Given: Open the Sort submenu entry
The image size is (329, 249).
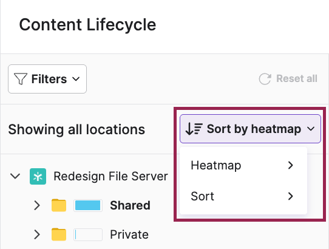Looking at the screenshot, I should (243, 196).
